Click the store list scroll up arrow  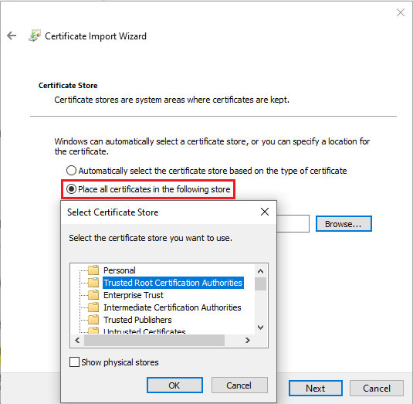point(260,271)
